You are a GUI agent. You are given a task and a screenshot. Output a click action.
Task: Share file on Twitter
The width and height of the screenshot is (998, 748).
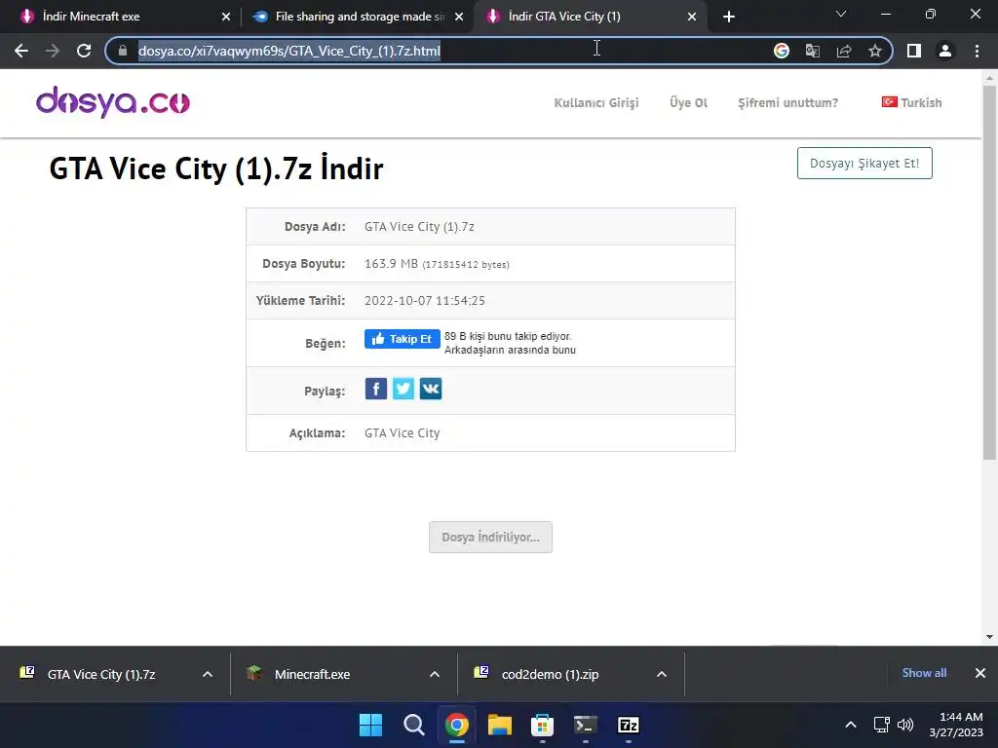click(x=403, y=389)
